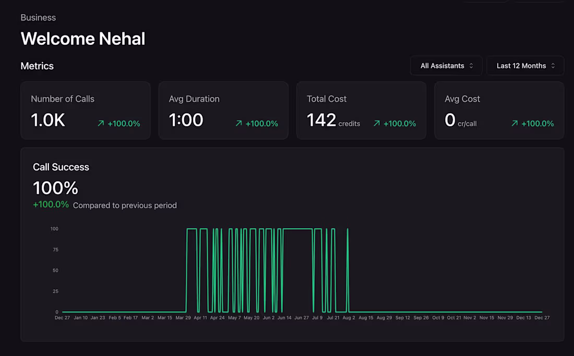Click the Call Success chart title
The image size is (574, 356).
pyautogui.click(x=61, y=167)
